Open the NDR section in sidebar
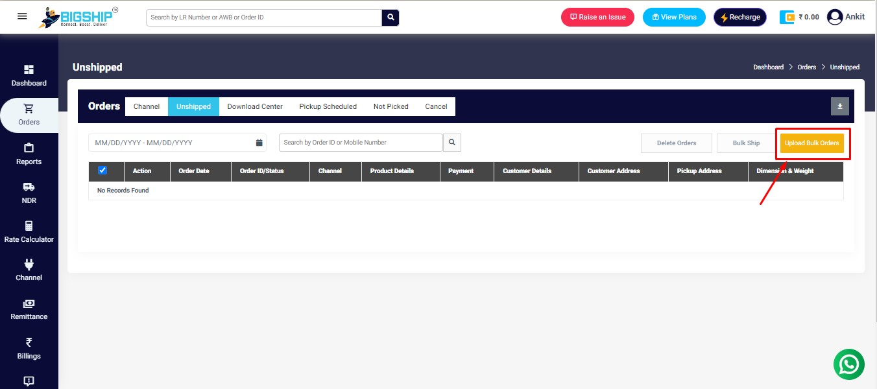This screenshot has width=877, height=389. point(29,193)
